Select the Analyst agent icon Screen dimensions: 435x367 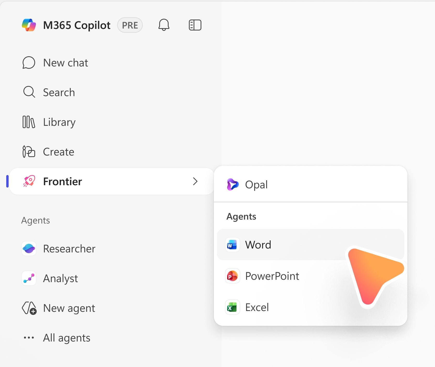(x=29, y=278)
